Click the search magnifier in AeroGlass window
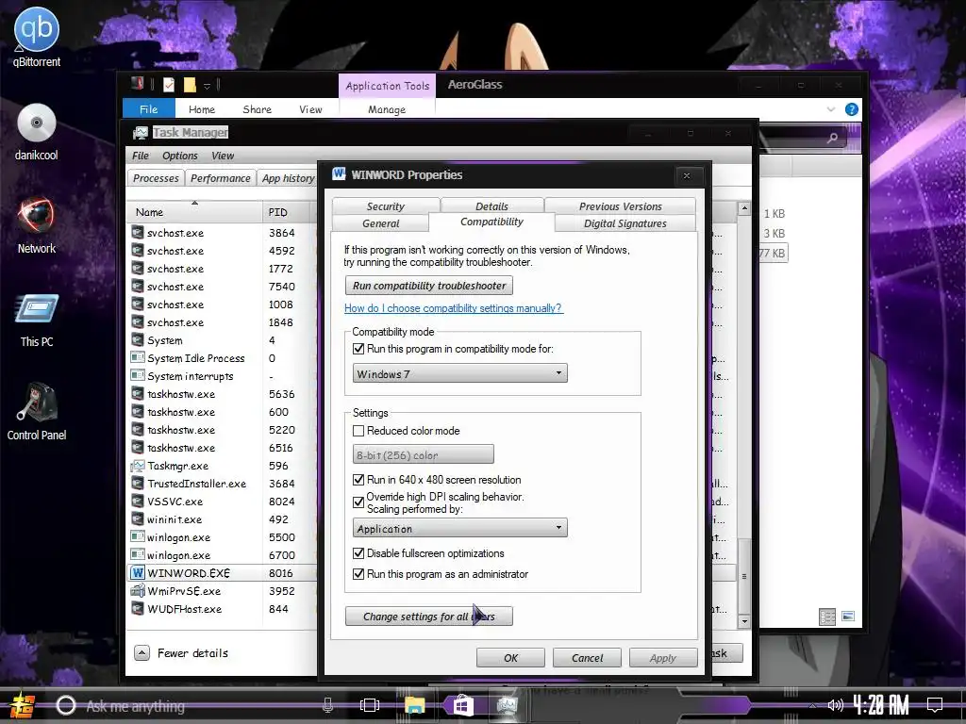Image resolution: width=966 pixels, height=724 pixels. pos(832,138)
